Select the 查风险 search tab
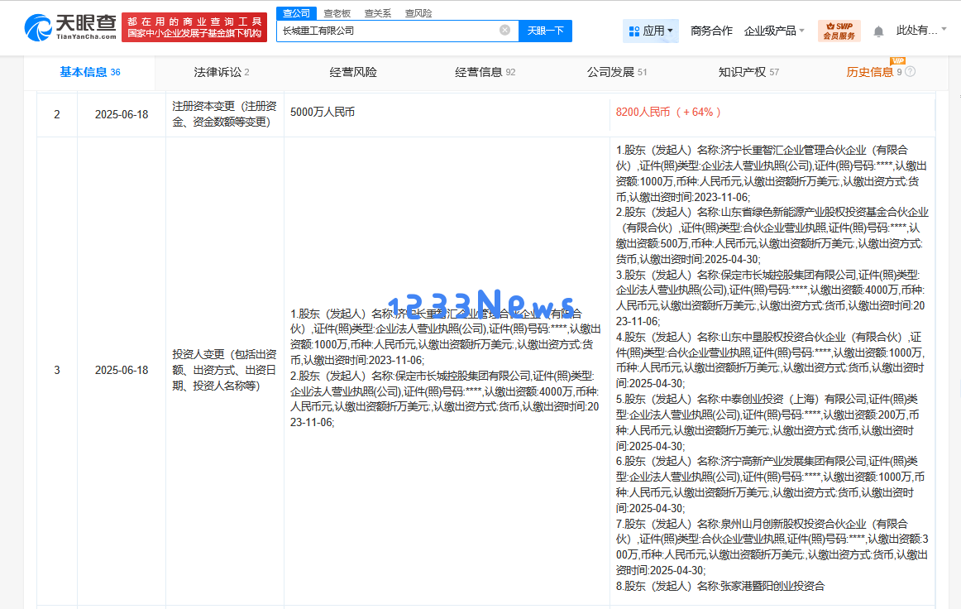This screenshot has height=609, width=961. [x=418, y=13]
